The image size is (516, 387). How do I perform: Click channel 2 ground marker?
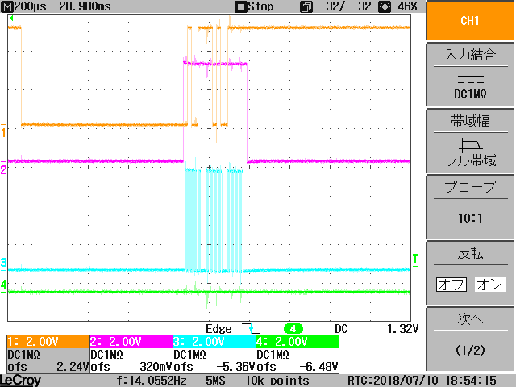pos(3,169)
